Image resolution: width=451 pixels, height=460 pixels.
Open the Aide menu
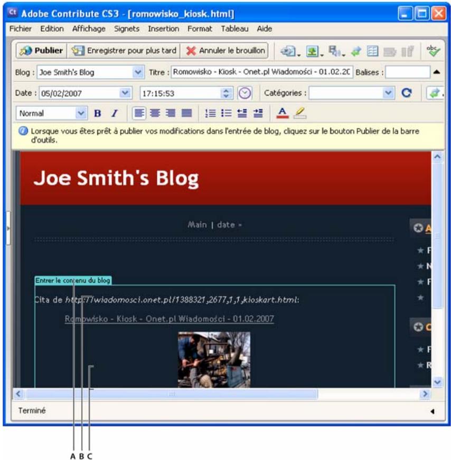click(x=265, y=29)
